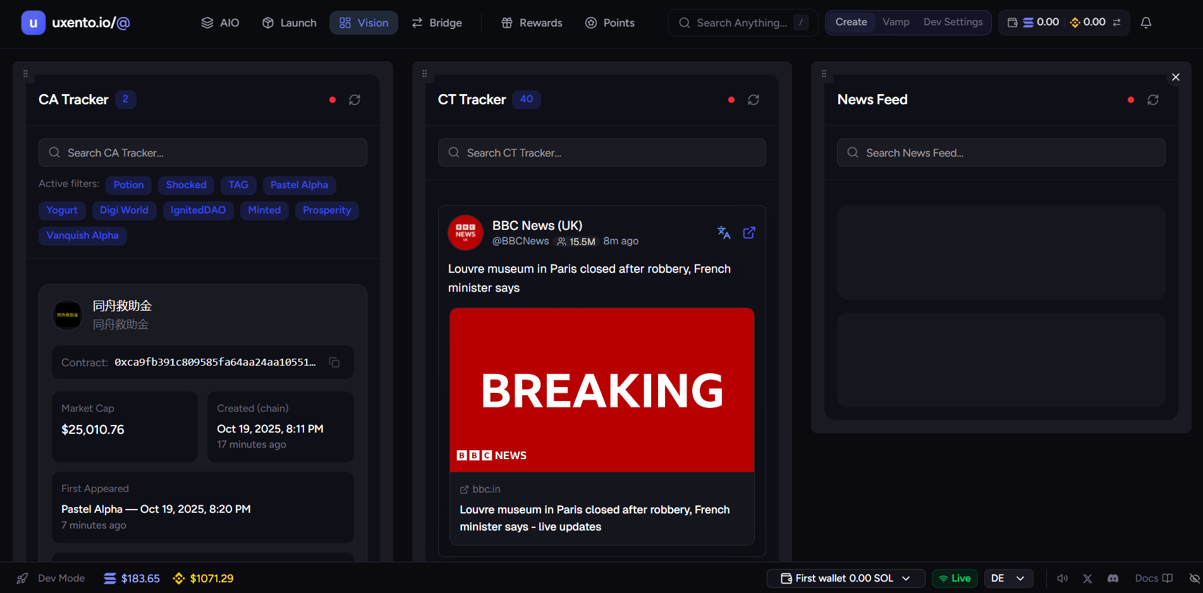The width and height of the screenshot is (1203, 593).
Task: Expand the First wallet dropdown
Action: pyautogui.click(x=846, y=578)
